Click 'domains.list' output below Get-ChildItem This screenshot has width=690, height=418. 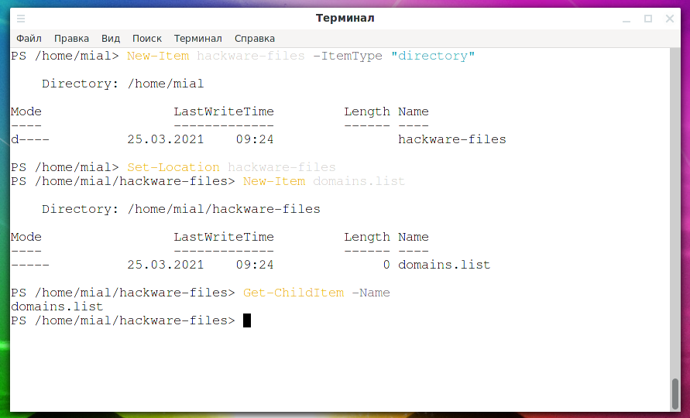[57, 307]
